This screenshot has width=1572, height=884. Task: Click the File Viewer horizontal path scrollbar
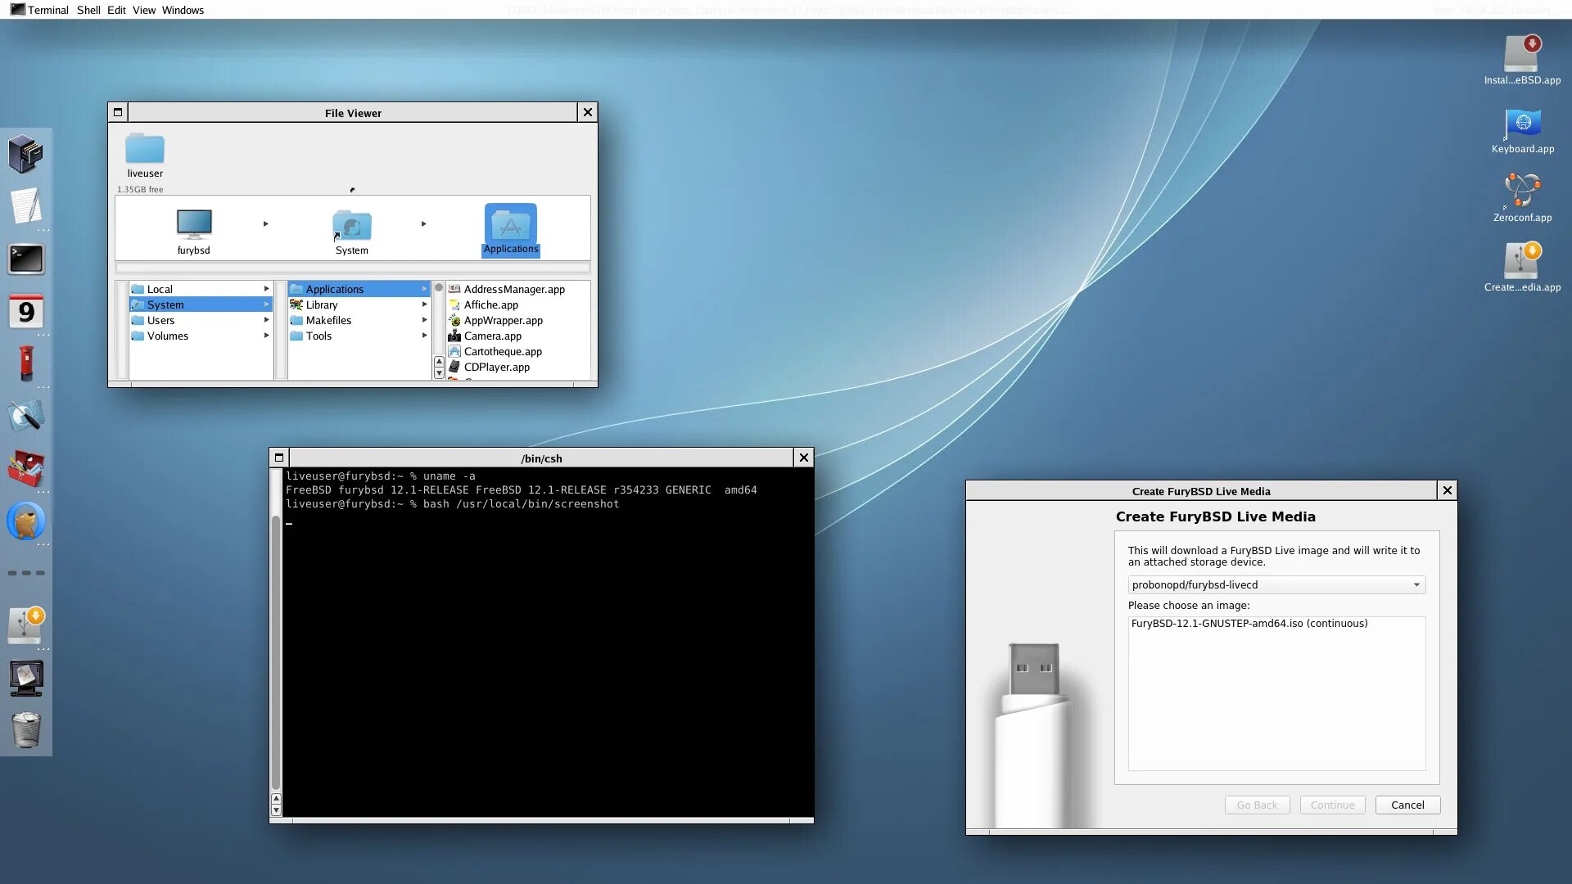352,268
